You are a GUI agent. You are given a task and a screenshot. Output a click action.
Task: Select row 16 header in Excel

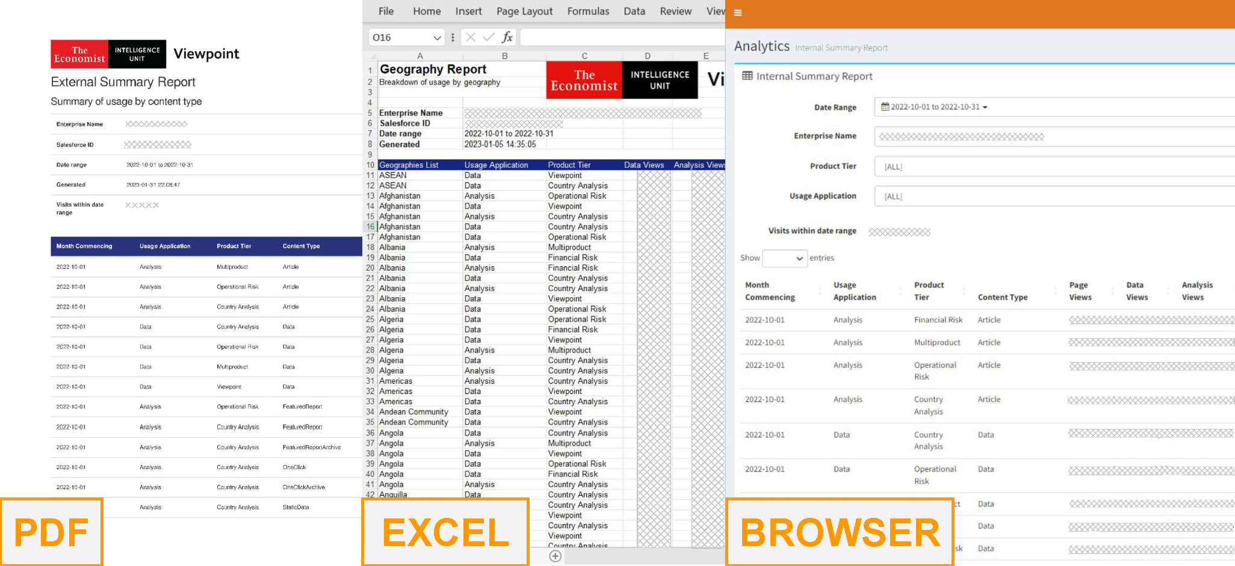370,227
